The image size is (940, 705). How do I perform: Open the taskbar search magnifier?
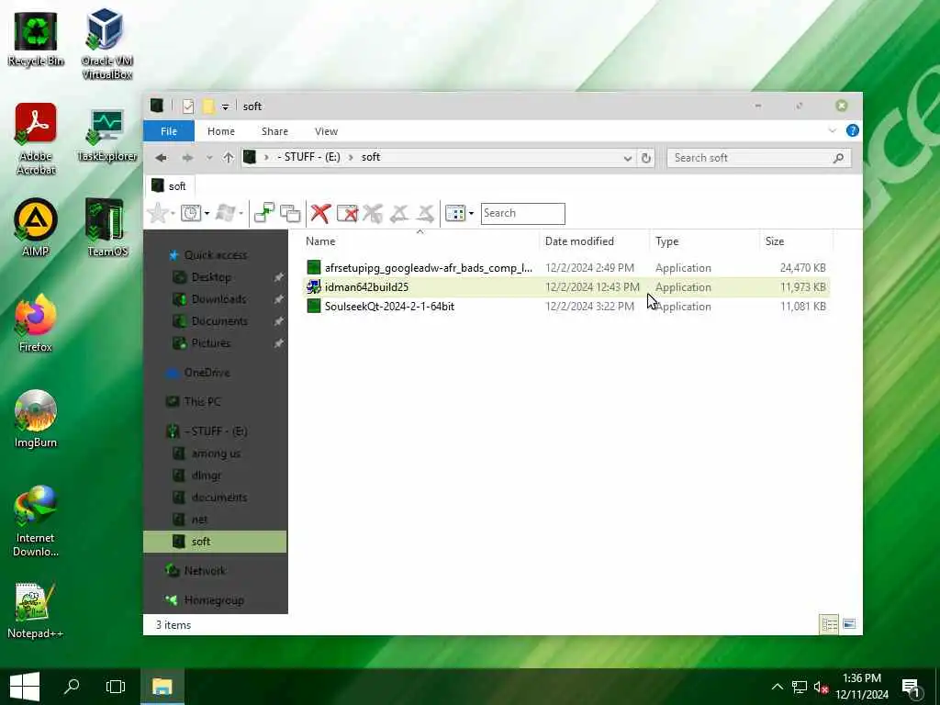point(72,687)
